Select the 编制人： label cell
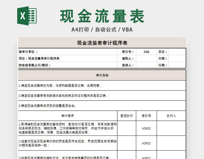The width and height of the screenshot is (204, 159). tap(127, 59)
